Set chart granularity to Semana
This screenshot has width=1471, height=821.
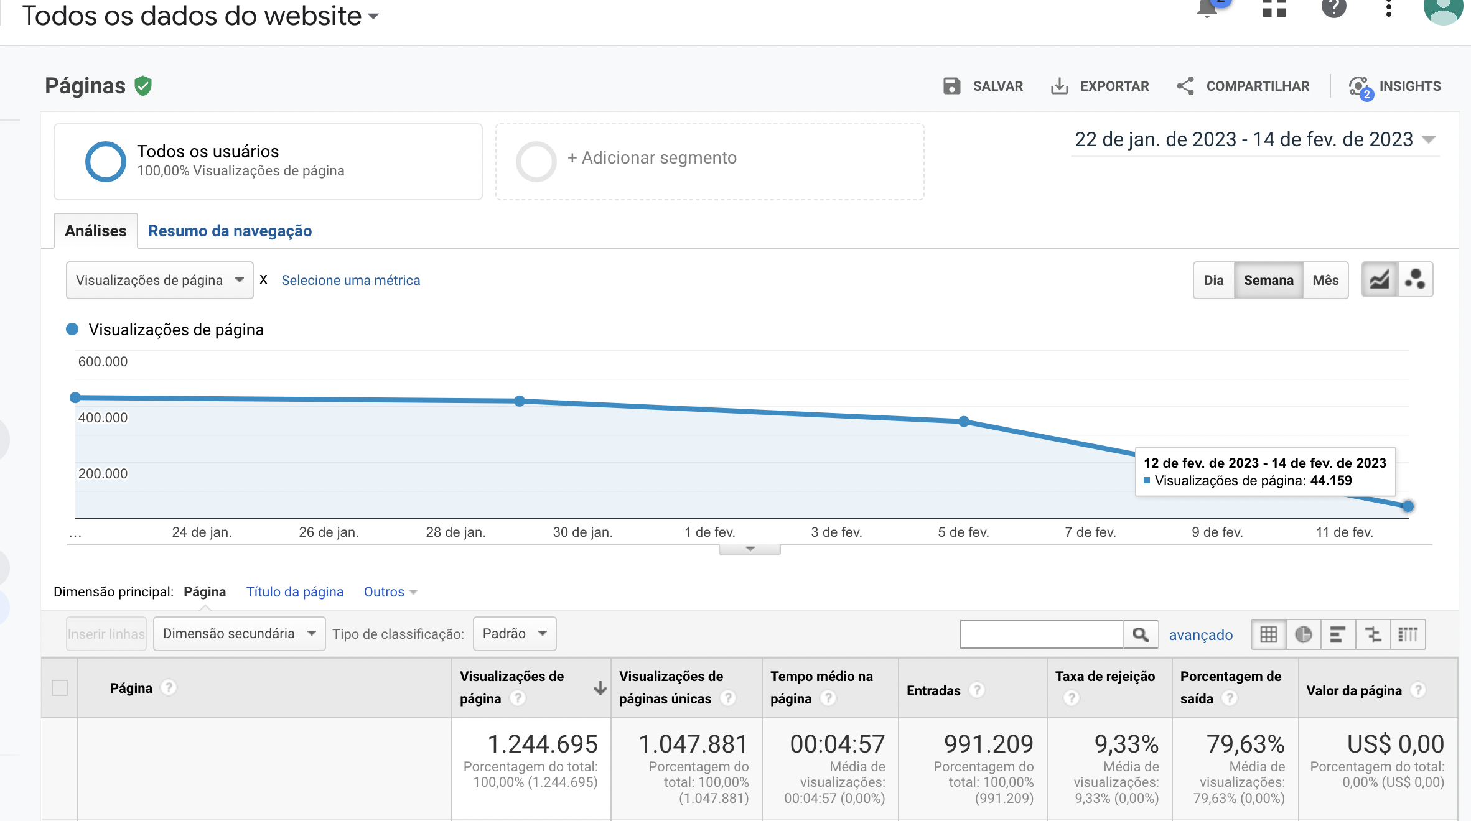click(x=1268, y=280)
